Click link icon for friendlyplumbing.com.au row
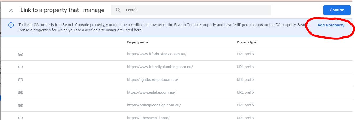 pos(21,67)
